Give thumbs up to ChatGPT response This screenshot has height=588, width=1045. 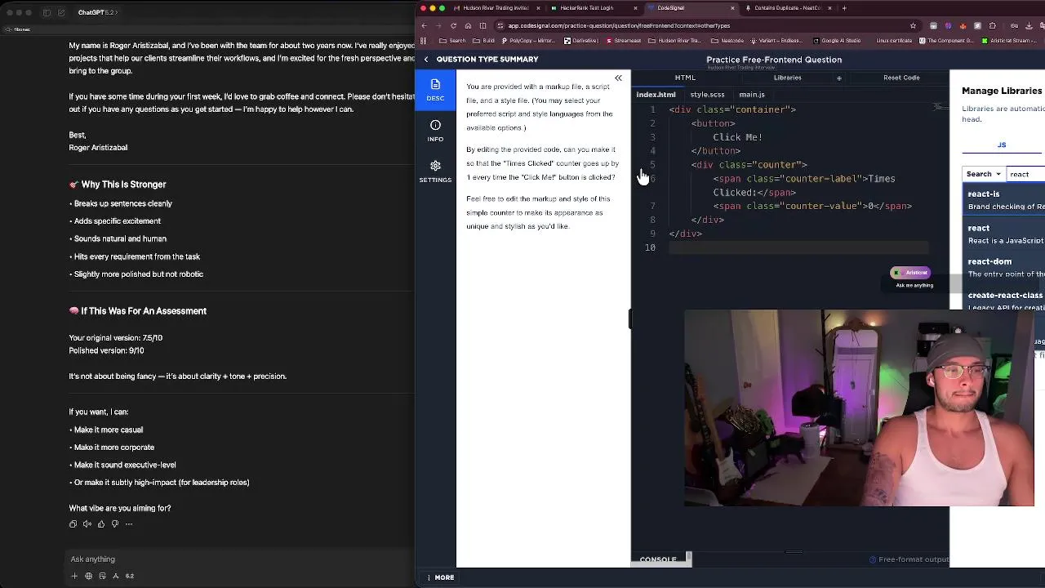pyautogui.click(x=101, y=524)
